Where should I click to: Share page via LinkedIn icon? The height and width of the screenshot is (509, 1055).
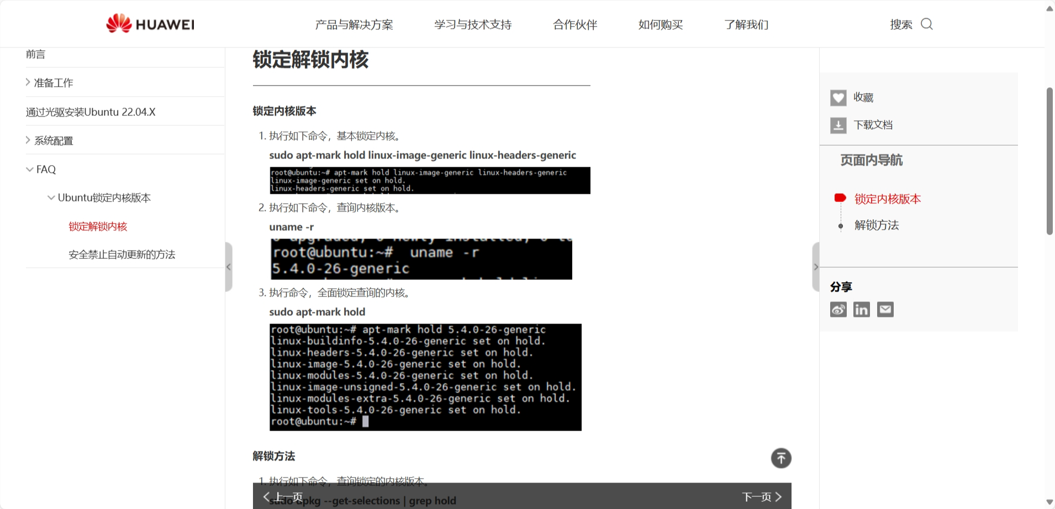click(862, 310)
